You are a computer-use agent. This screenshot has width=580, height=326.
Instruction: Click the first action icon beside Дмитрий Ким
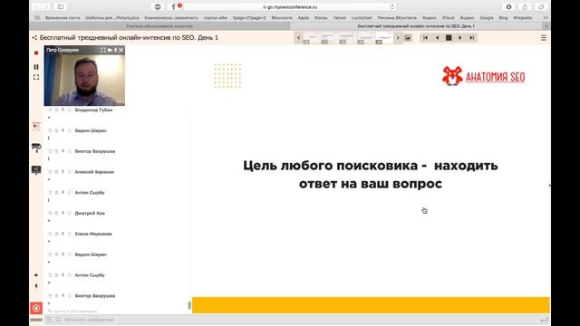[x=50, y=214]
